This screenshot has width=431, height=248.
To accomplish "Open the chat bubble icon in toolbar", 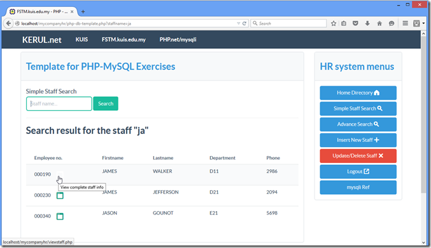I will [392, 23].
